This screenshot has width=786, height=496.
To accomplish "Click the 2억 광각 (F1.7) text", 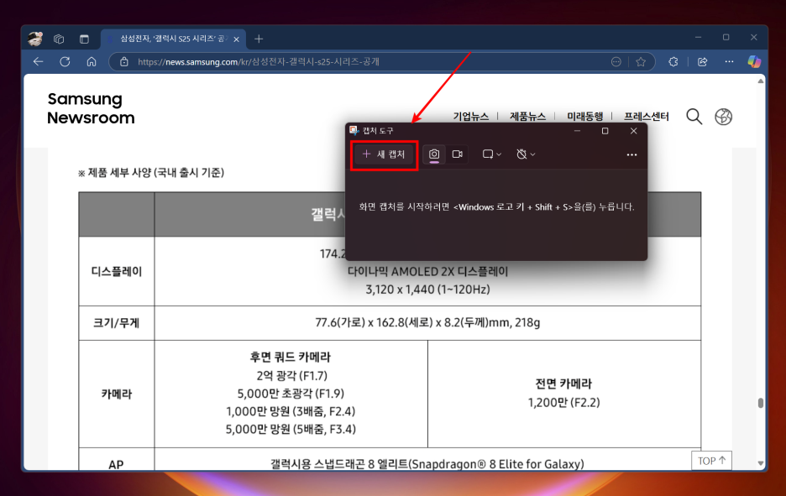I will point(291,375).
